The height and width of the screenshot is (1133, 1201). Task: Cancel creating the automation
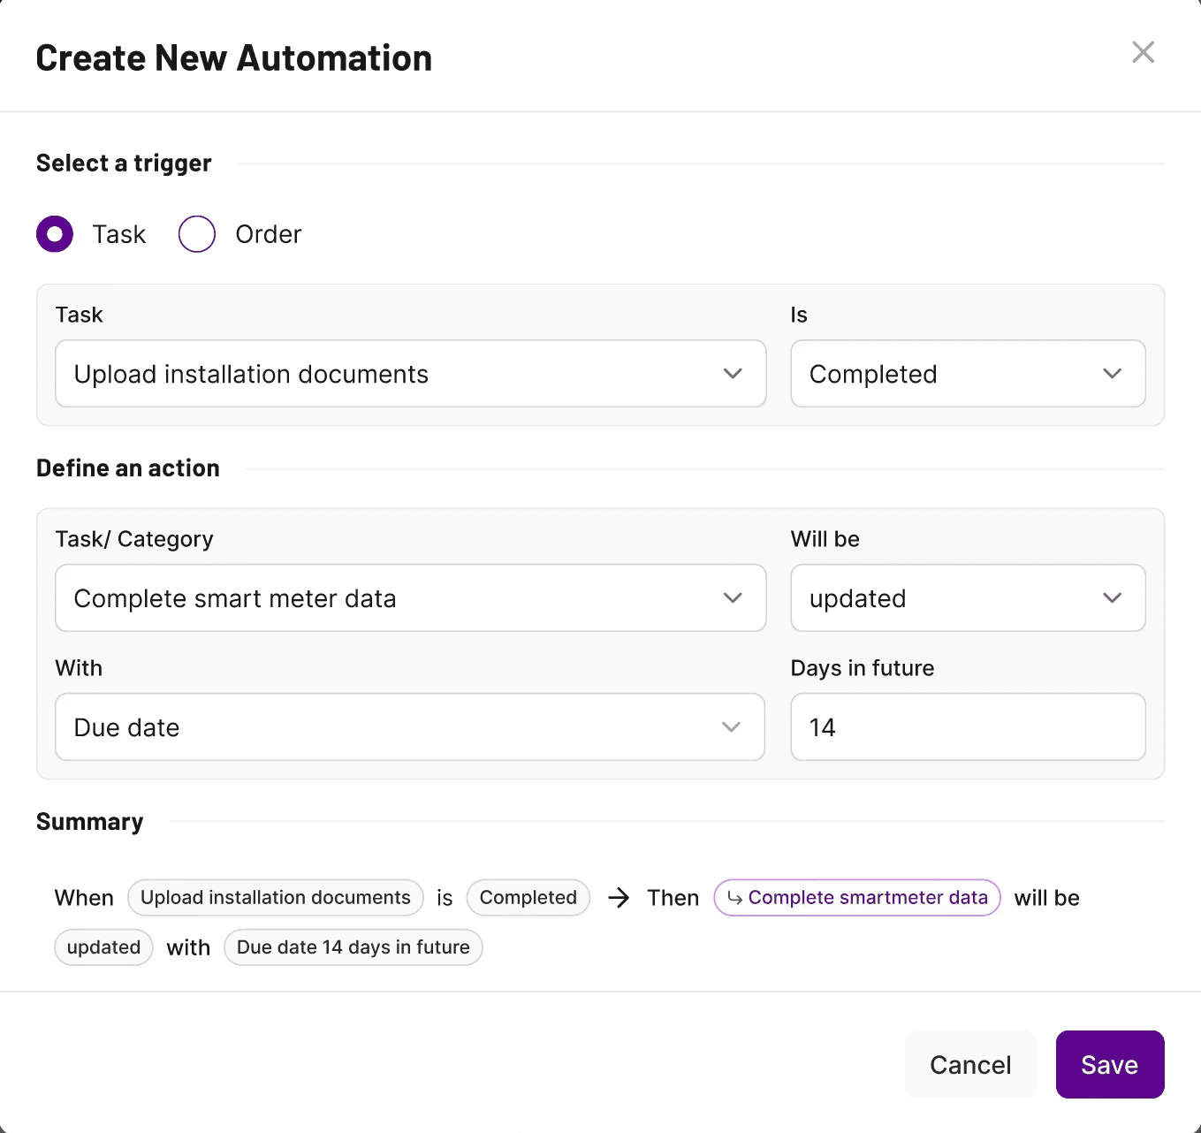(x=970, y=1065)
